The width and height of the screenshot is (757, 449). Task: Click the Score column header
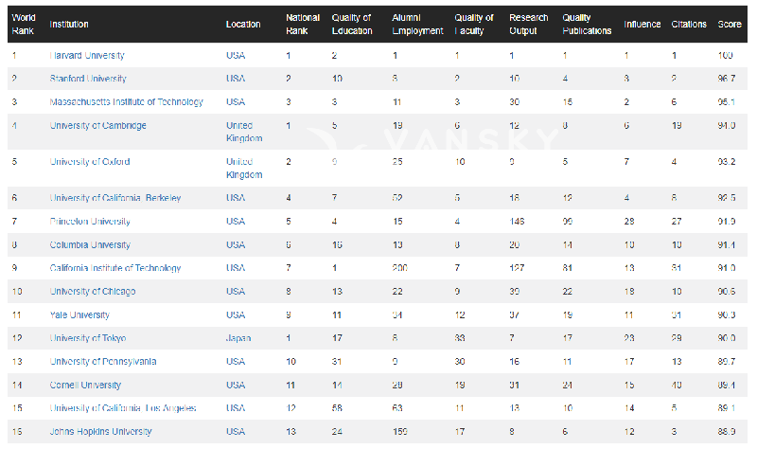coord(730,25)
